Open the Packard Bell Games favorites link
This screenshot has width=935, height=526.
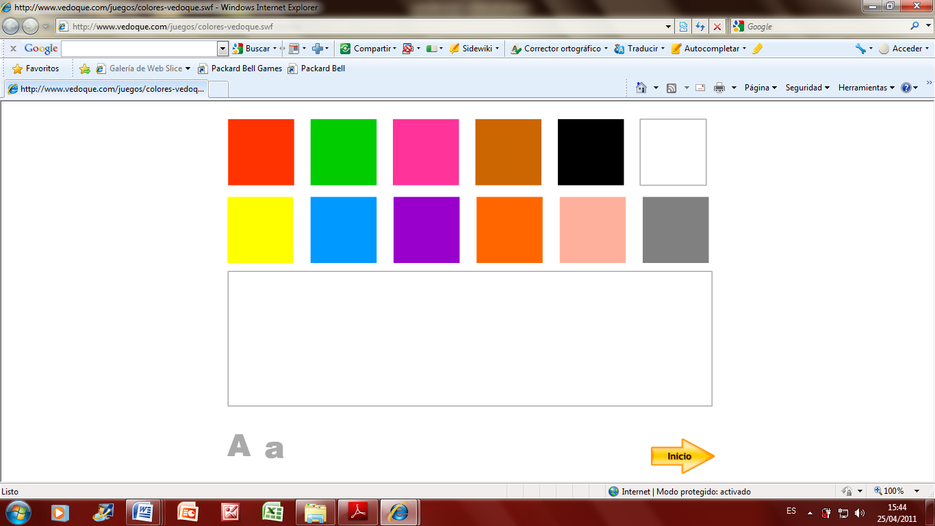[x=240, y=68]
